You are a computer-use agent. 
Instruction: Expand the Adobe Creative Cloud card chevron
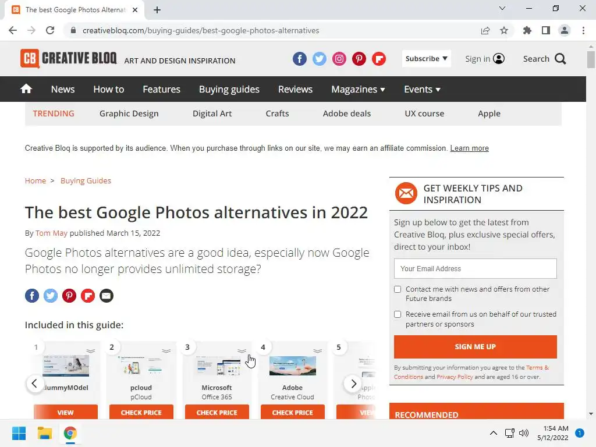click(x=317, y=350)
